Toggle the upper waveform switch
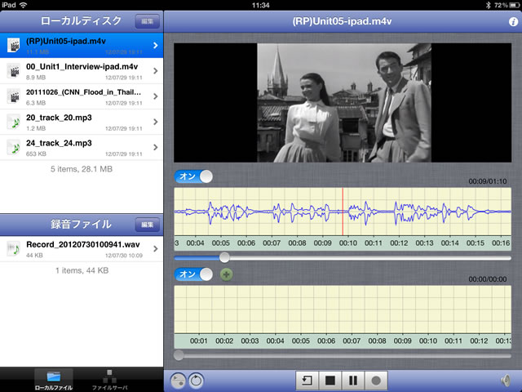This screenshot has width=522, height=392. pos(193,176)
